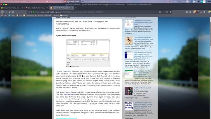
Task: Click the treble clef music post thumbnail
Action: 129,40
